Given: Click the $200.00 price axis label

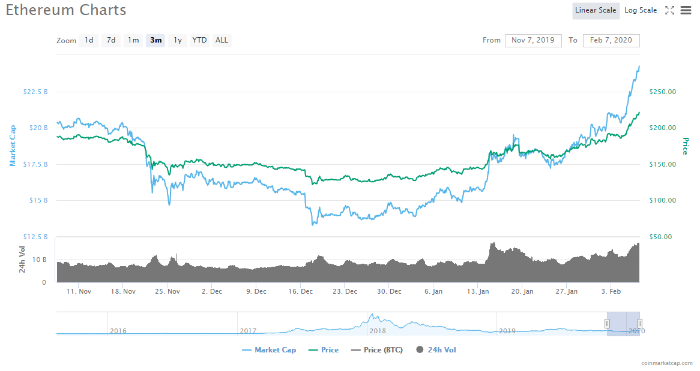Looking at the screenshot, I should coord(663,128).
